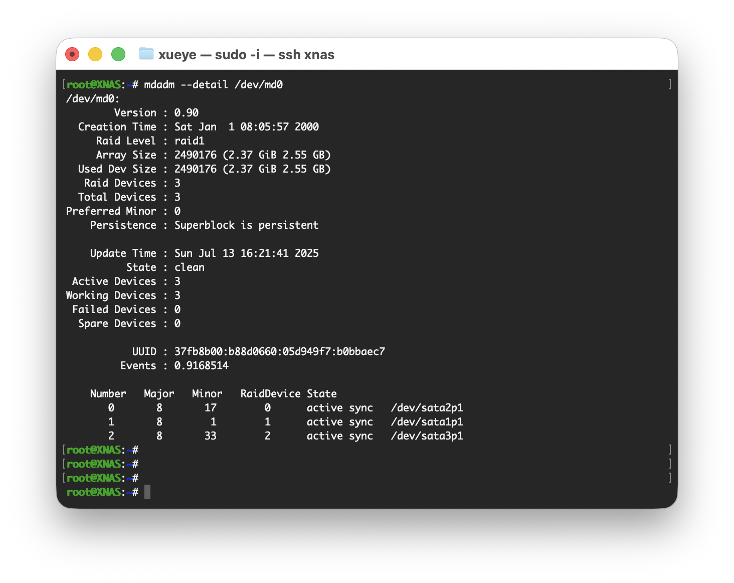This screenshot has width=734, height=583.
Task: Click the 'RaidDevice' column header
Action: point(270,394)
